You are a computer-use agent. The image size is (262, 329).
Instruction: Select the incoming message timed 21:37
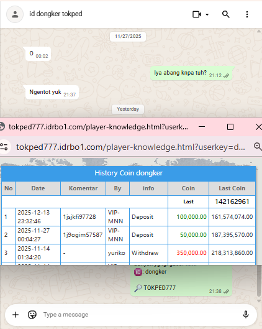click(x=52, y=93)
